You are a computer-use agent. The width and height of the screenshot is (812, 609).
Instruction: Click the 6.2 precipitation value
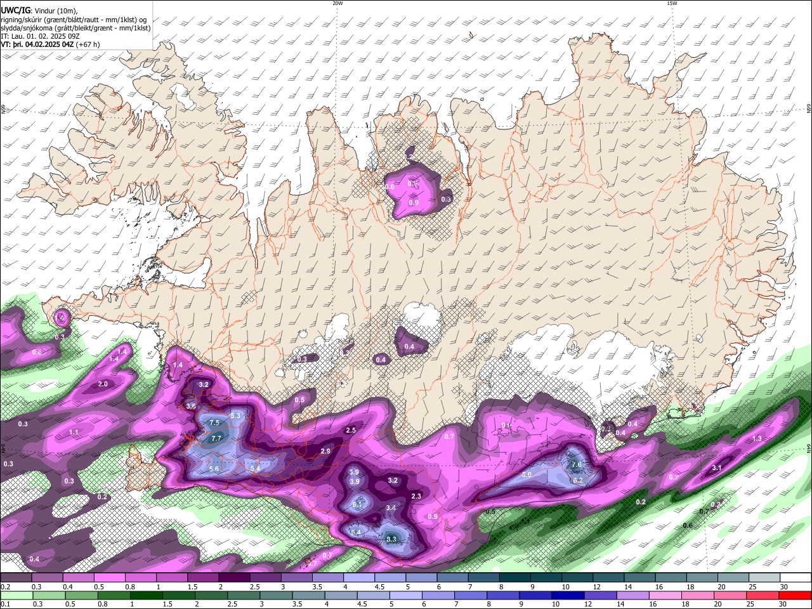pyautogui.click(x=578, y=481)
